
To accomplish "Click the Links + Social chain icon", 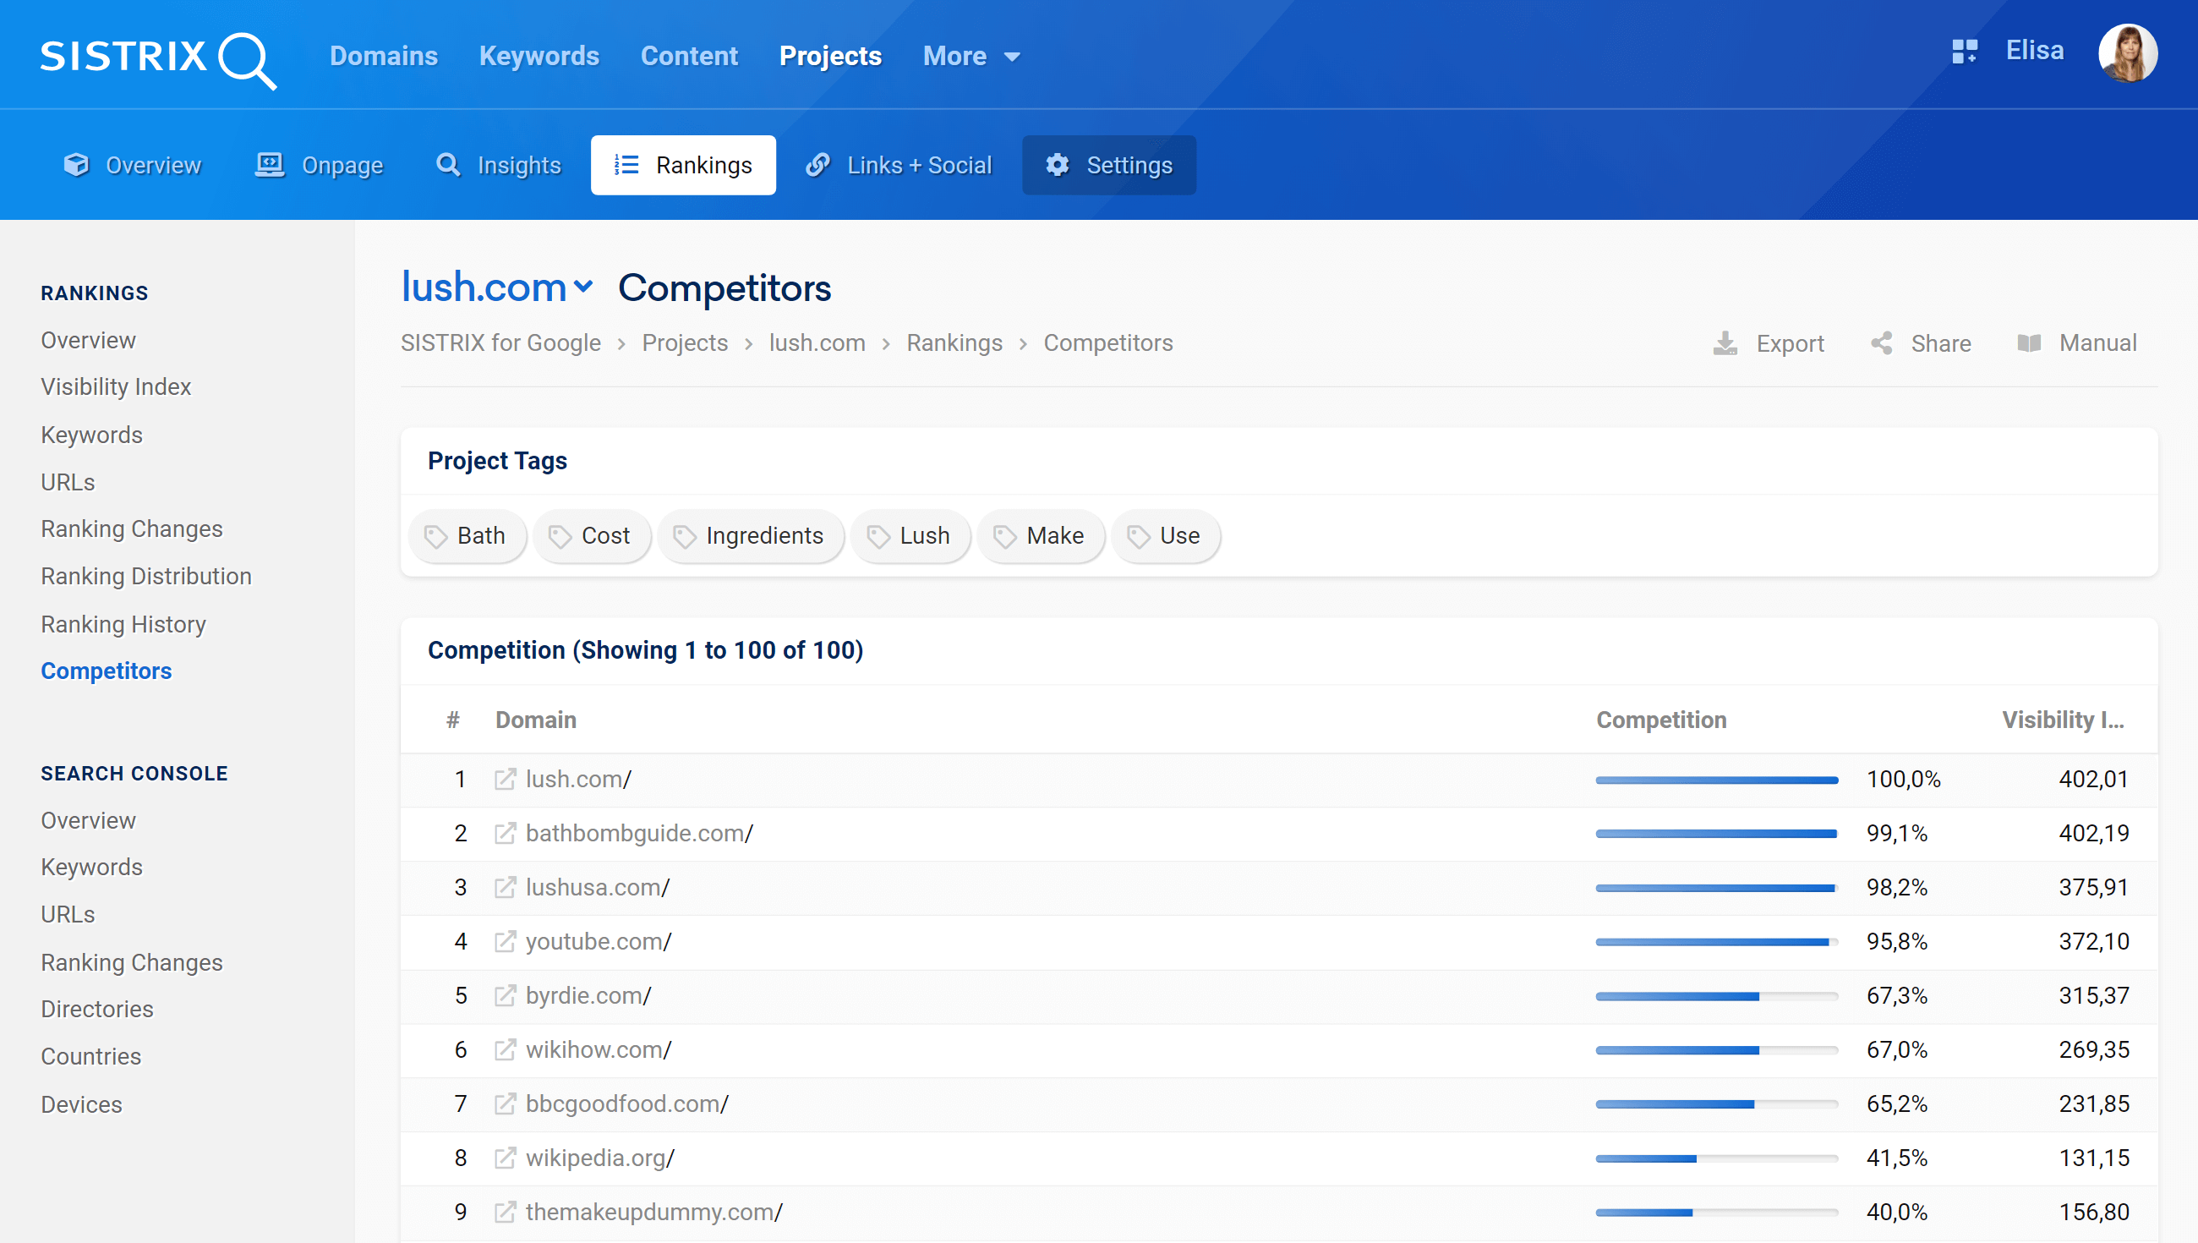I will tap(817, 165).
